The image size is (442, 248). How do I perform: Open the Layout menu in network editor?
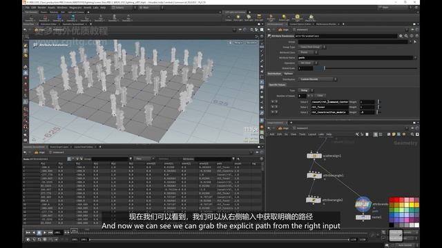point(311,134)
